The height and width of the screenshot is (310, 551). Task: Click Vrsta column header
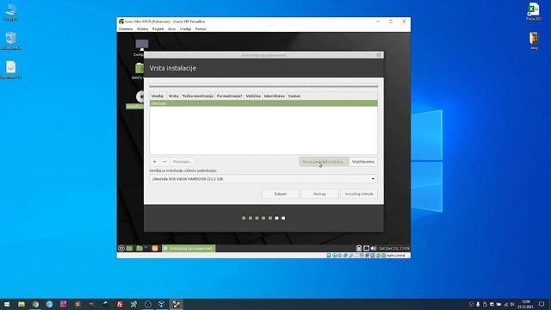point(174,96)
